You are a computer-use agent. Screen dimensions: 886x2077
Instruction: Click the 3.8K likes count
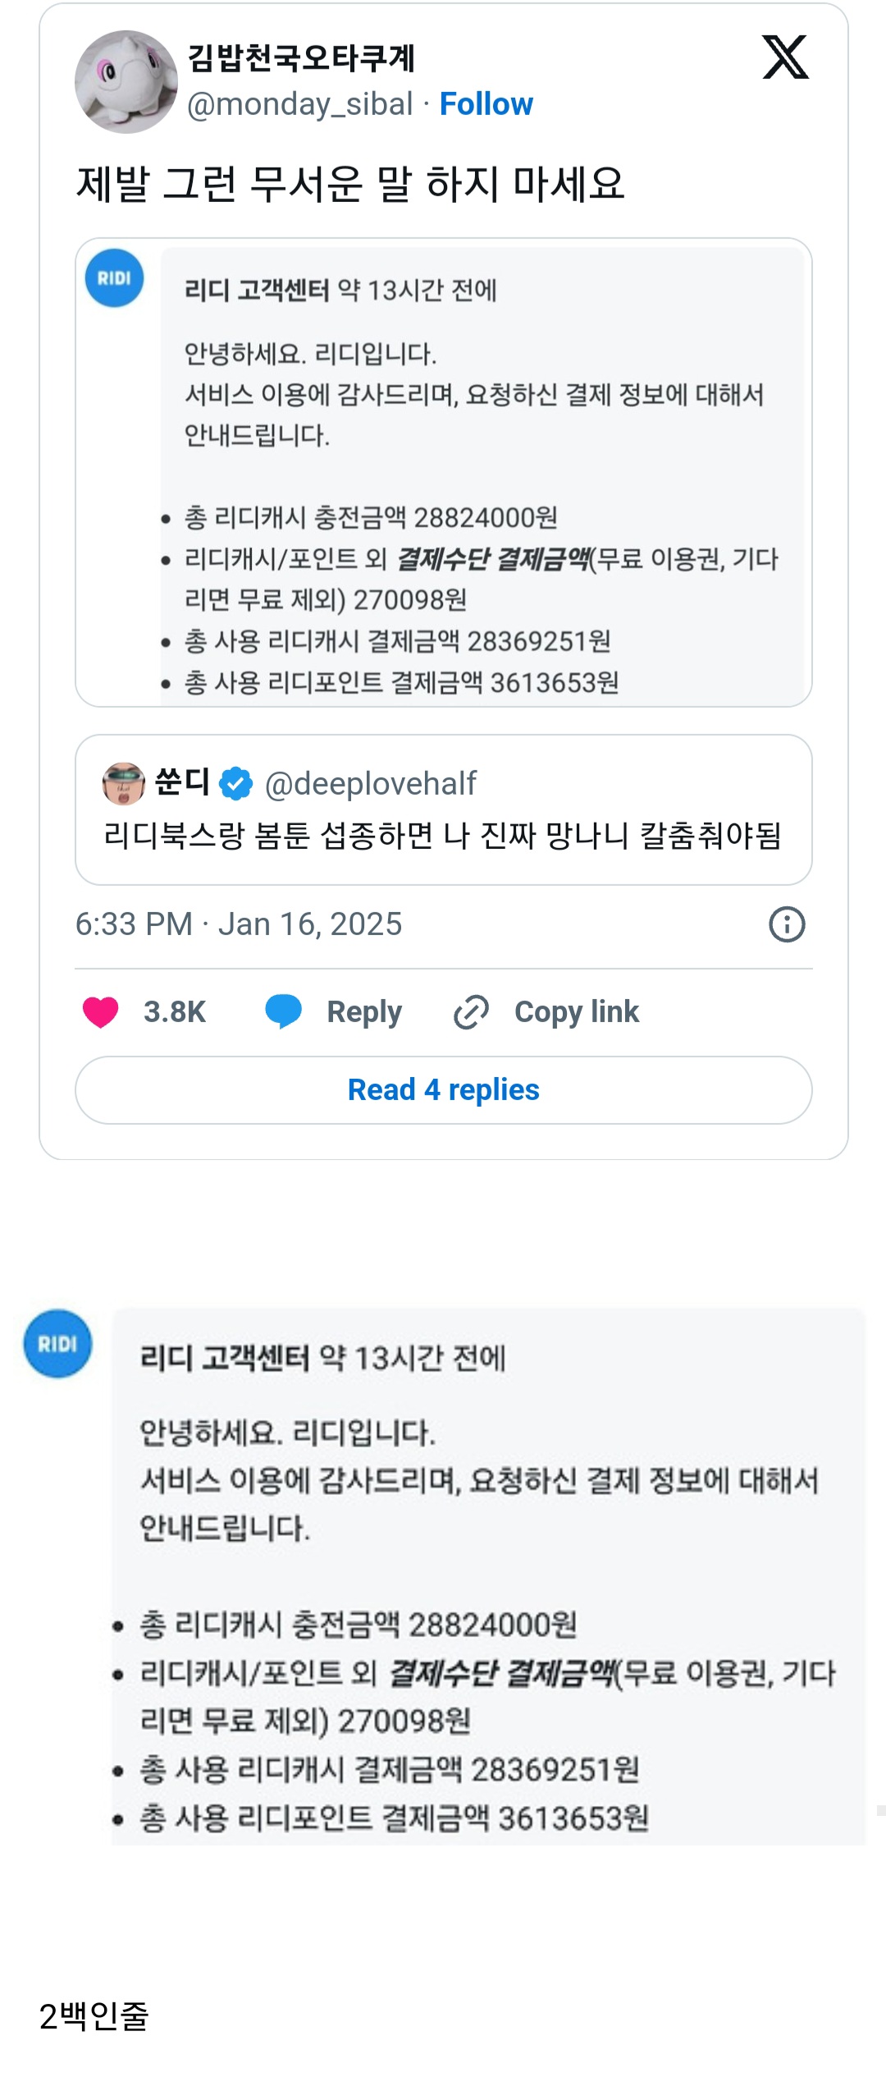point(175,1012)
